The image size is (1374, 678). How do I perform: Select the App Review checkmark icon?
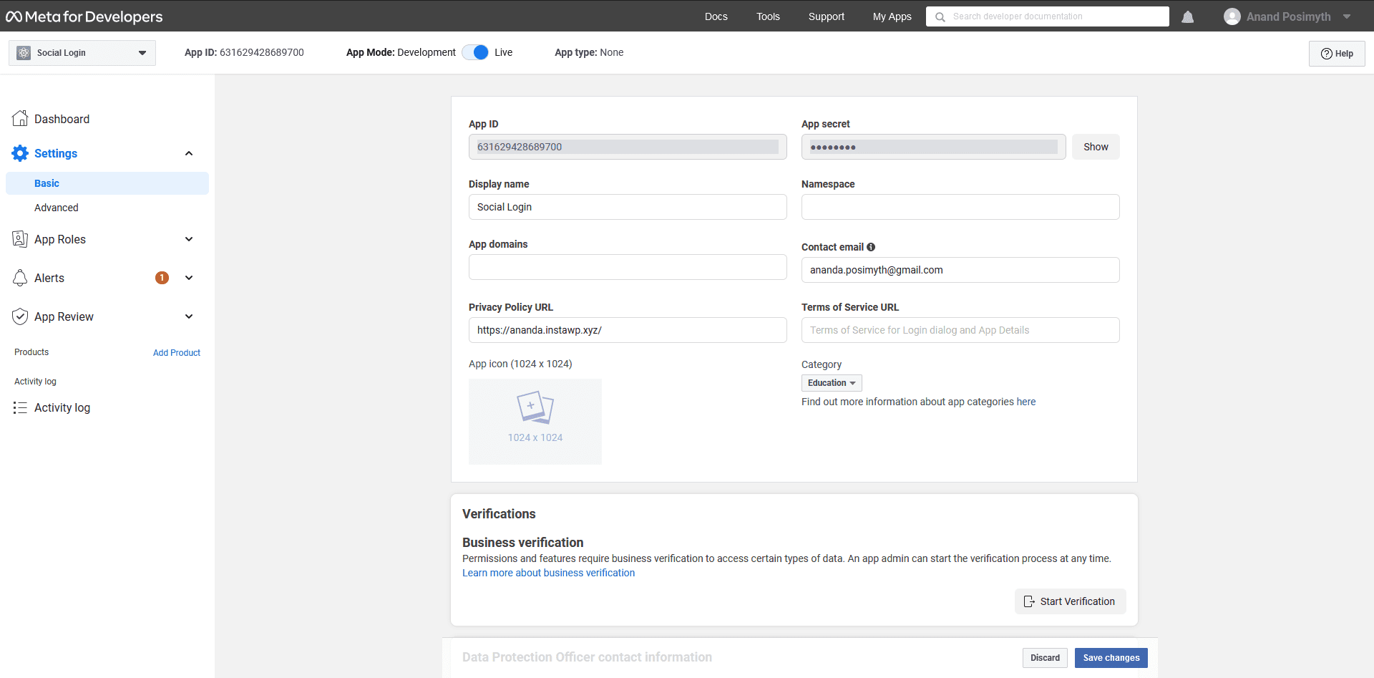20,316
